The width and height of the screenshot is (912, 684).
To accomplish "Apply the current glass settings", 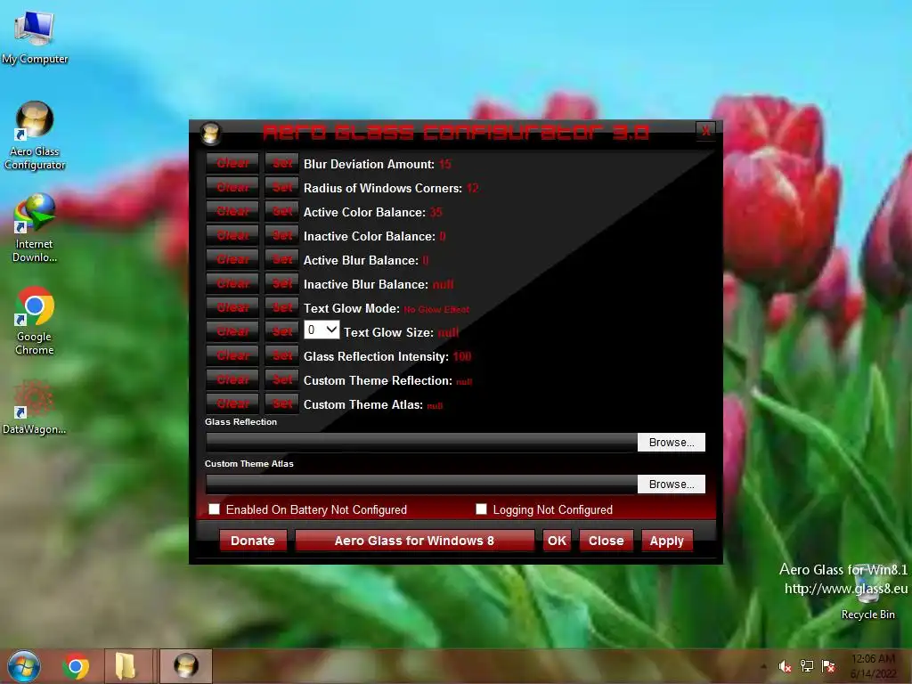I will 666,541.
